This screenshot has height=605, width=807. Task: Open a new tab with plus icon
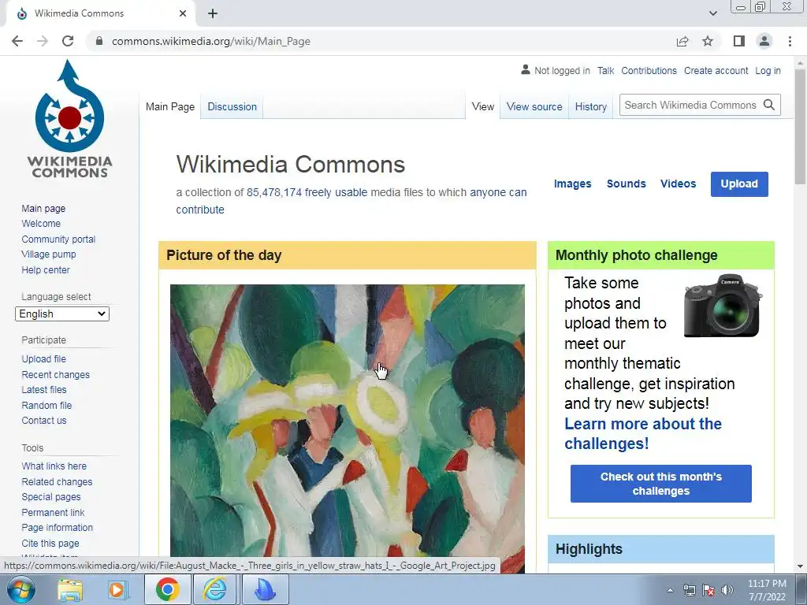coord(213,13)
